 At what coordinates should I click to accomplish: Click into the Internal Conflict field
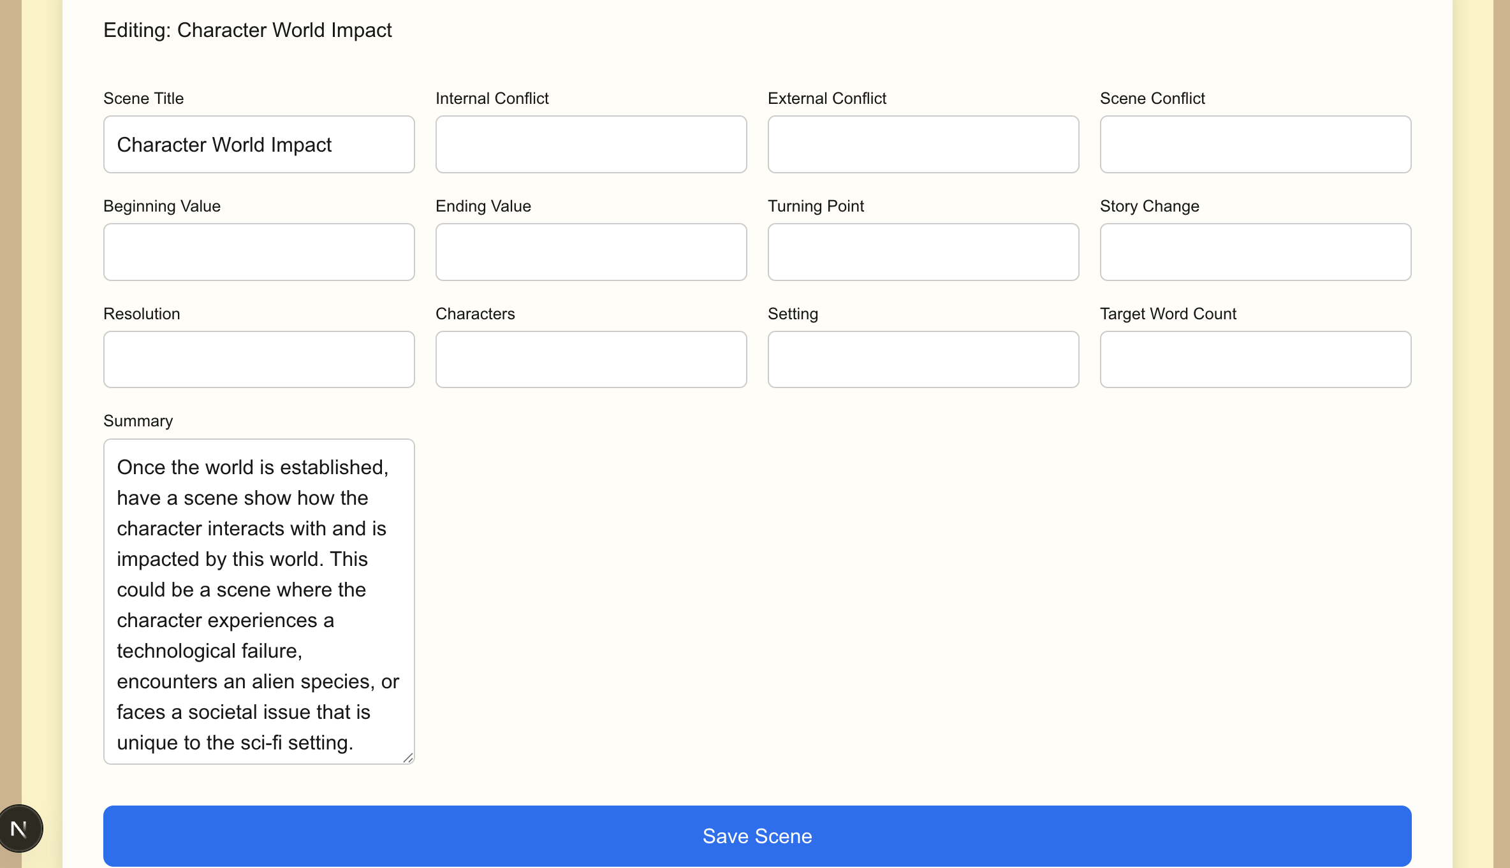point(591,145)
